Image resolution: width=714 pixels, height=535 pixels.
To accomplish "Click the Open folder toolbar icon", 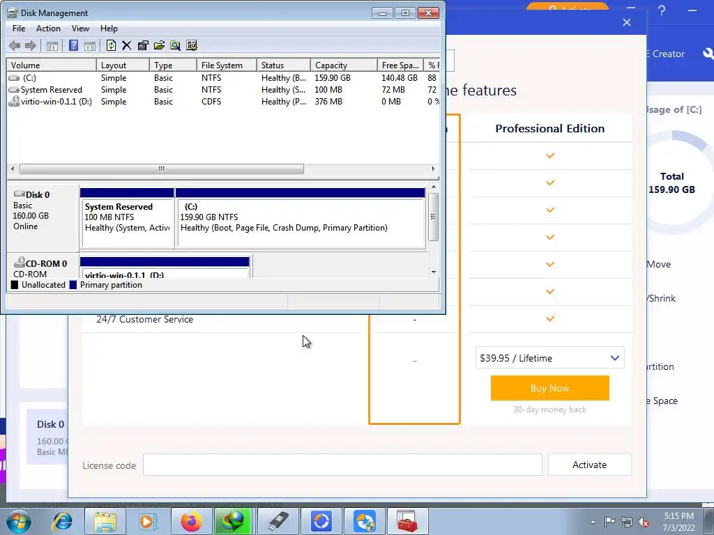I will pyautogui.click(x=159, y=45).
